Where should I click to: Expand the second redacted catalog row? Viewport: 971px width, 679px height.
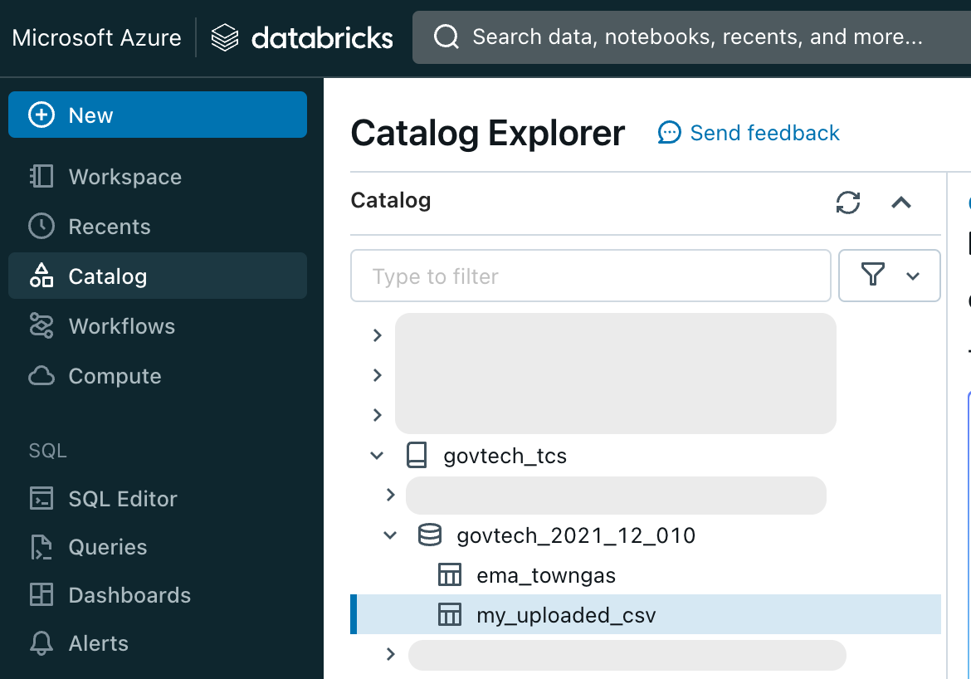(x=377, y=375)
